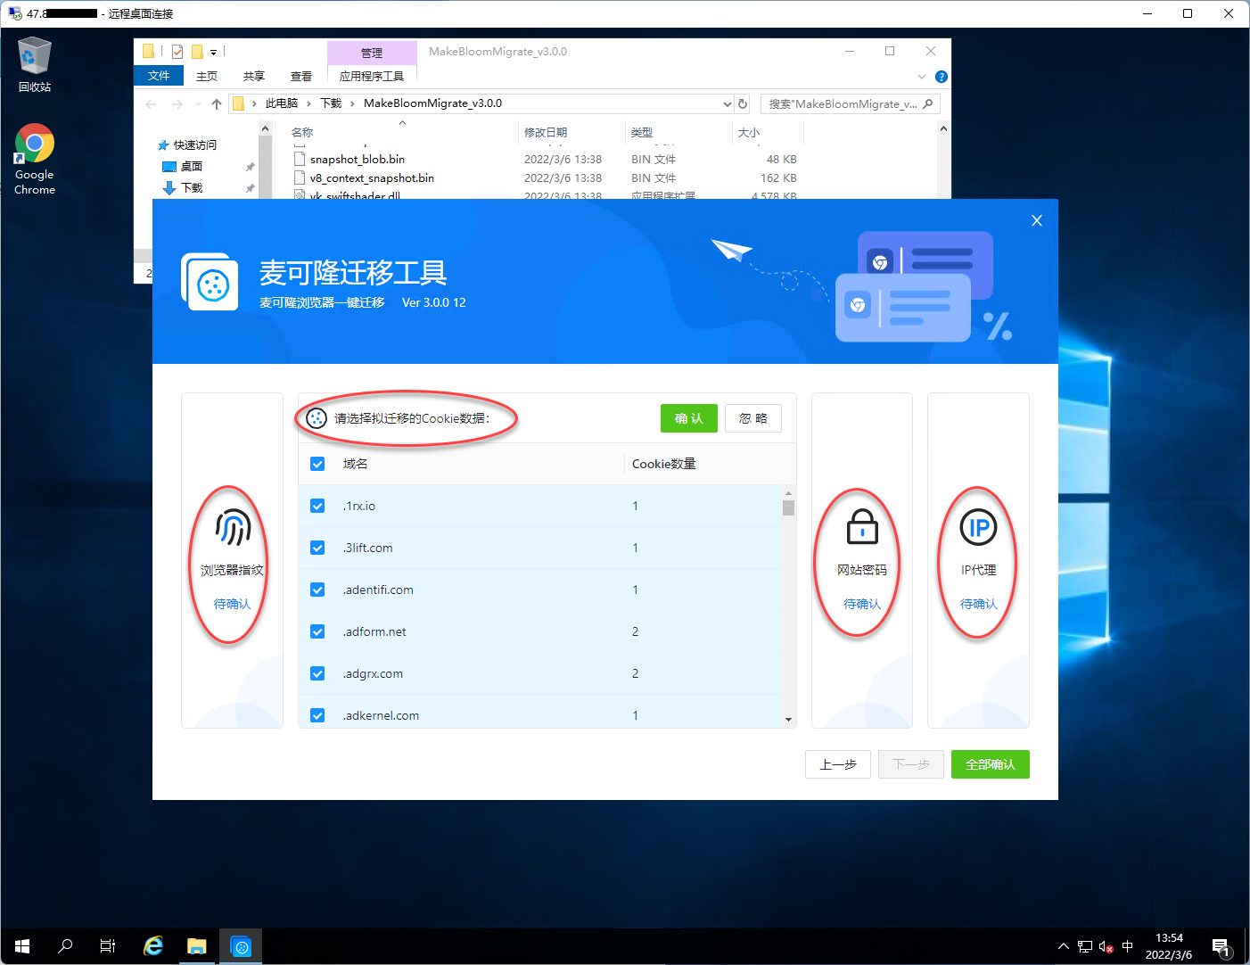Go back in File Explorer
Screen dimensions: 1250x965
point(151,104)
